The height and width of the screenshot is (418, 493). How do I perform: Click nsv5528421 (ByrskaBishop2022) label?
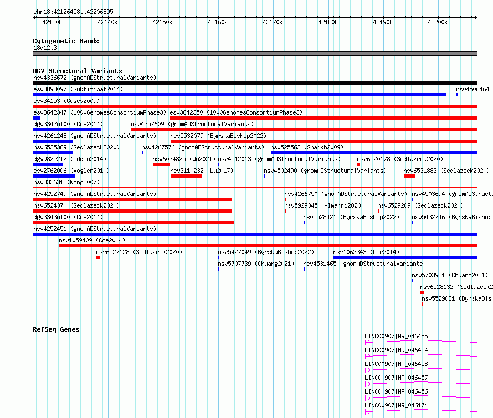click(351, 217)
